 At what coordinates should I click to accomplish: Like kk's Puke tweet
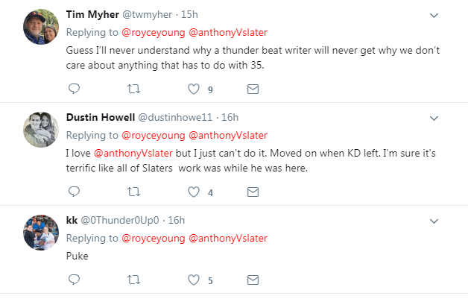point(194,280)
